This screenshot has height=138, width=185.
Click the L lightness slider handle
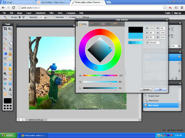point(115,89)
